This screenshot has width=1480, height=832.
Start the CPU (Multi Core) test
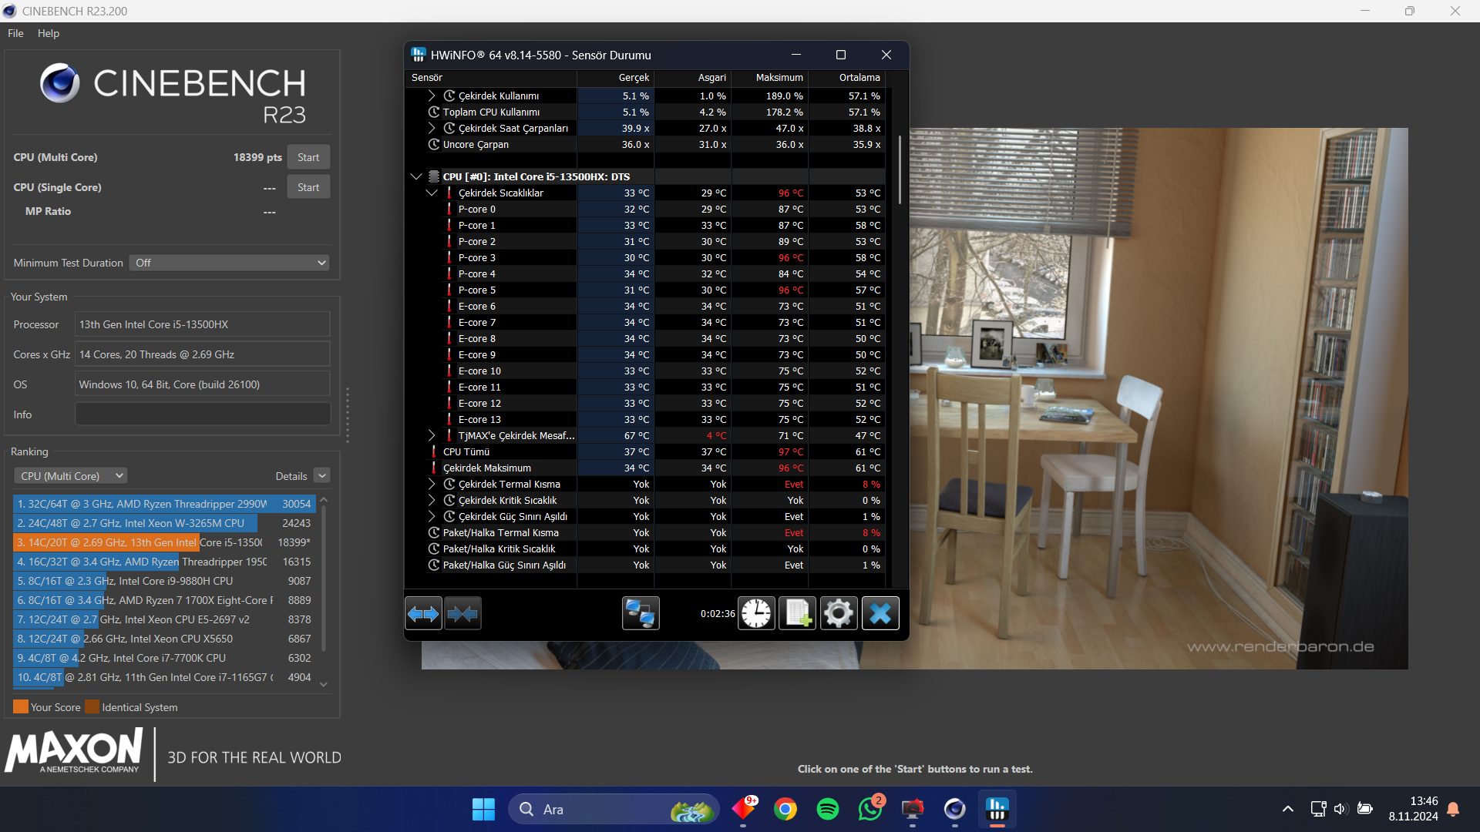308,157
